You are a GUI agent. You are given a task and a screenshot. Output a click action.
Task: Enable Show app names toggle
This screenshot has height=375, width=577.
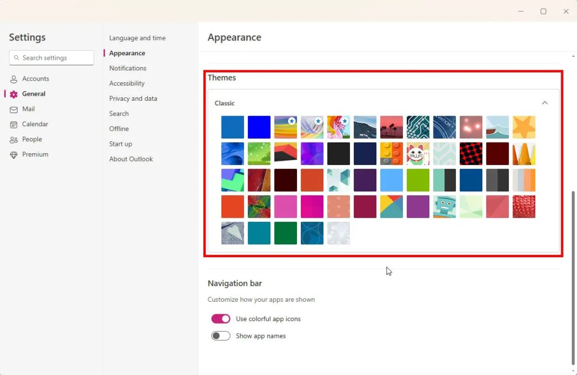pyautogui.click(x=221, y=336)
